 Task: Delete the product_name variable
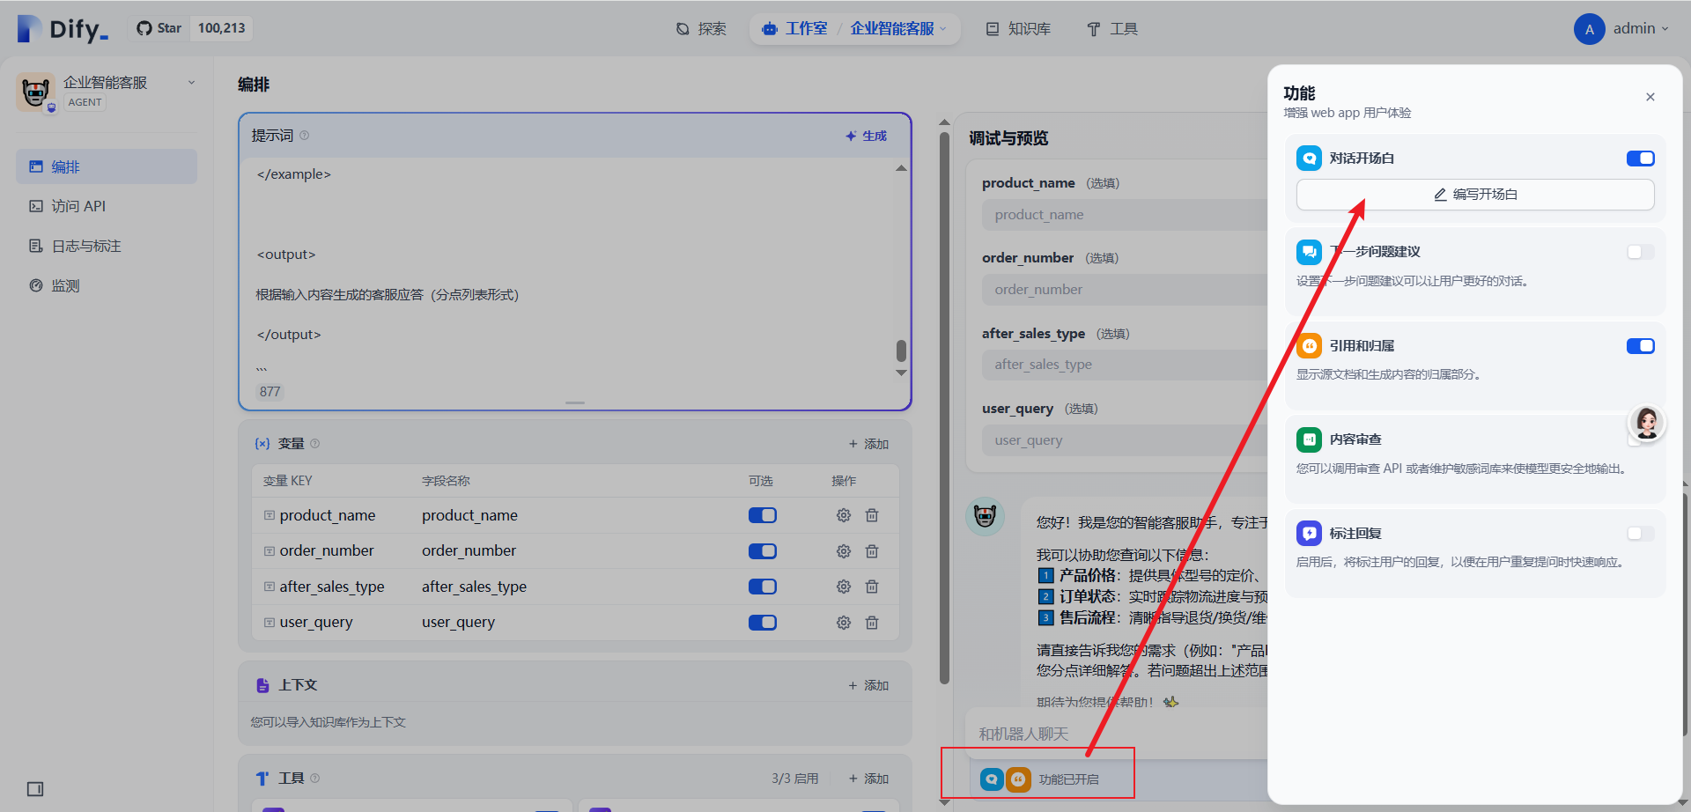(x=872, y=515)
